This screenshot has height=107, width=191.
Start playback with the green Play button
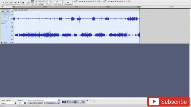point(7,3)
